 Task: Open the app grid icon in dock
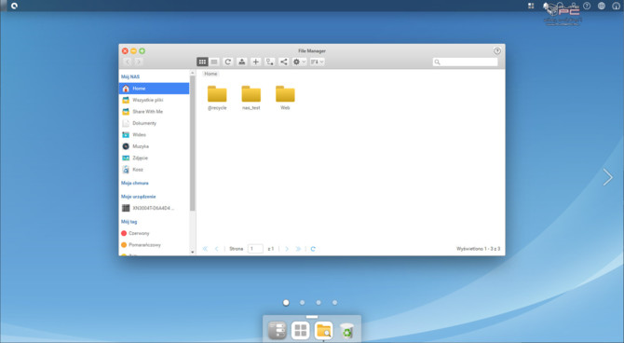301,330
